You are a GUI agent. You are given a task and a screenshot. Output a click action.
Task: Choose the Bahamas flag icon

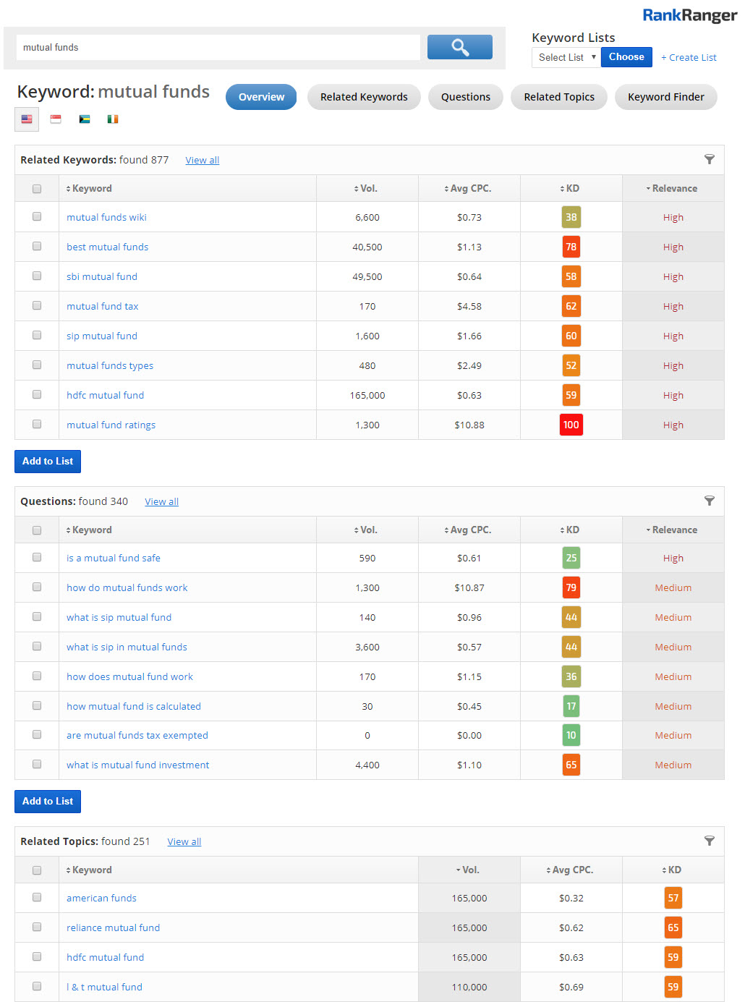(x=85, y=119)
